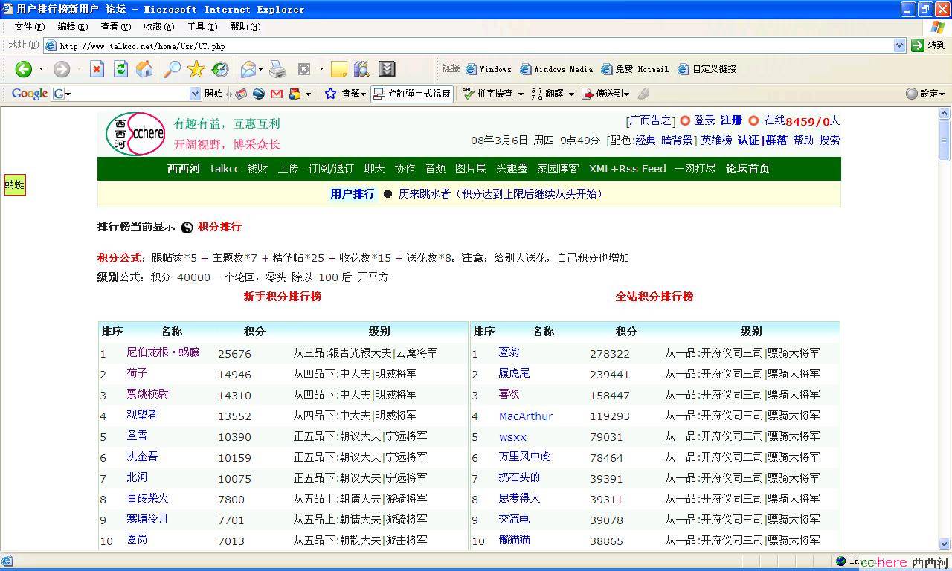
Task: Click the 登录 login link
Action: coord(704,120)
